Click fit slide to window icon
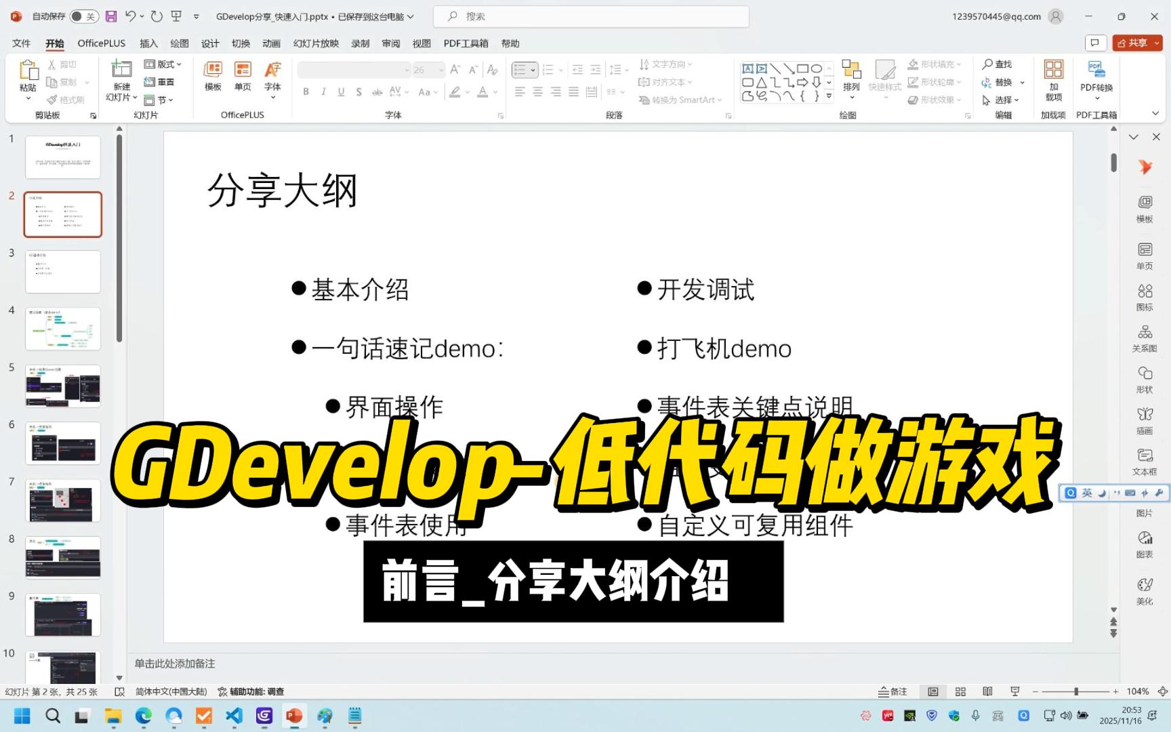The width and height of the screenshot is (1171, 732). click(x=1162, y=691)
